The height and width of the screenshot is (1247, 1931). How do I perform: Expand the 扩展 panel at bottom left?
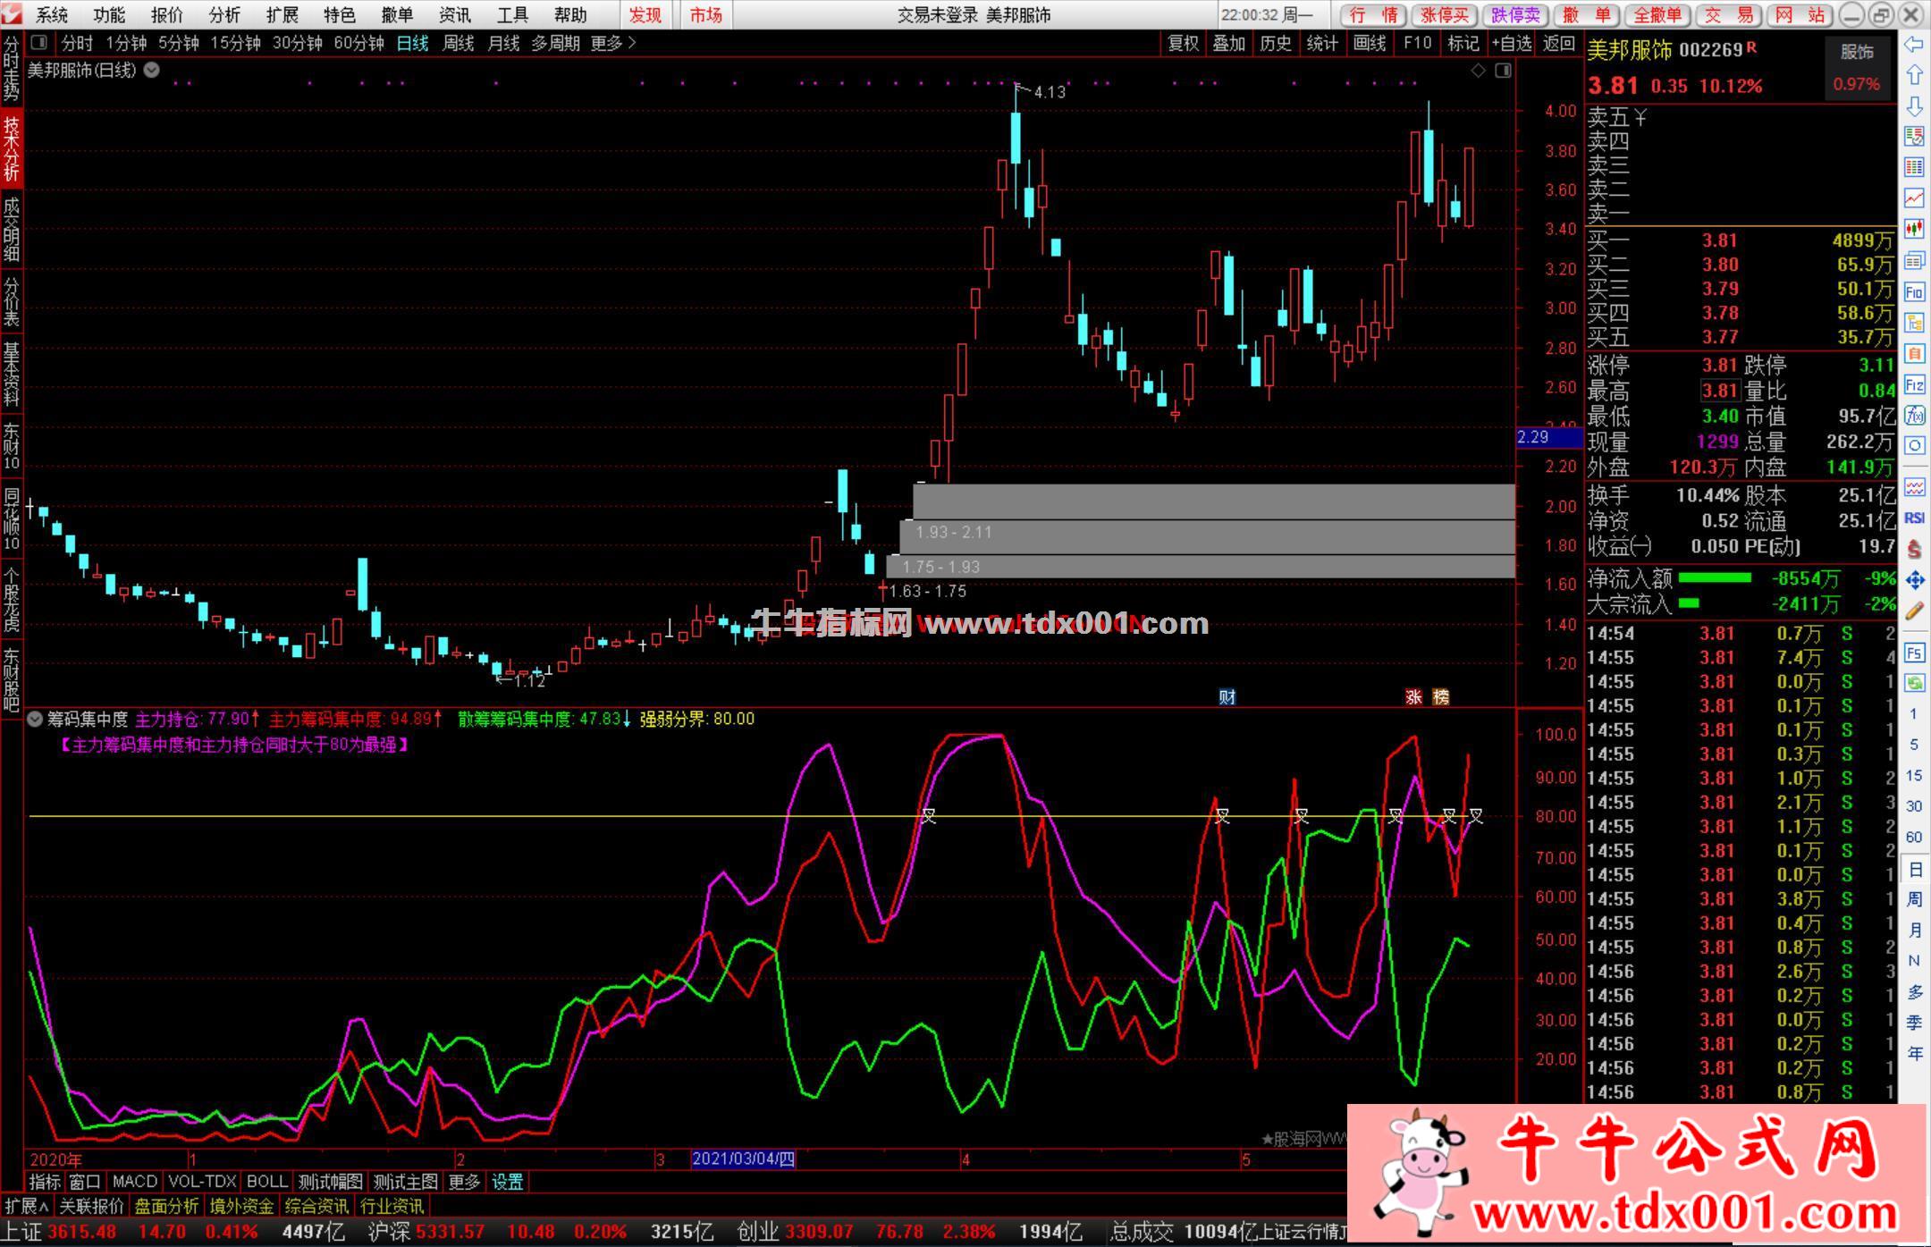pos(26,1206)
